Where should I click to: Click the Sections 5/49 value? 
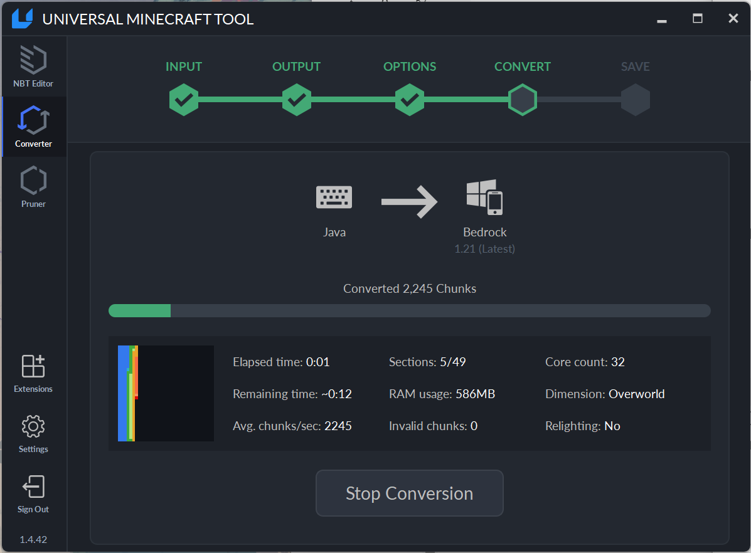[x=452, y=362]
